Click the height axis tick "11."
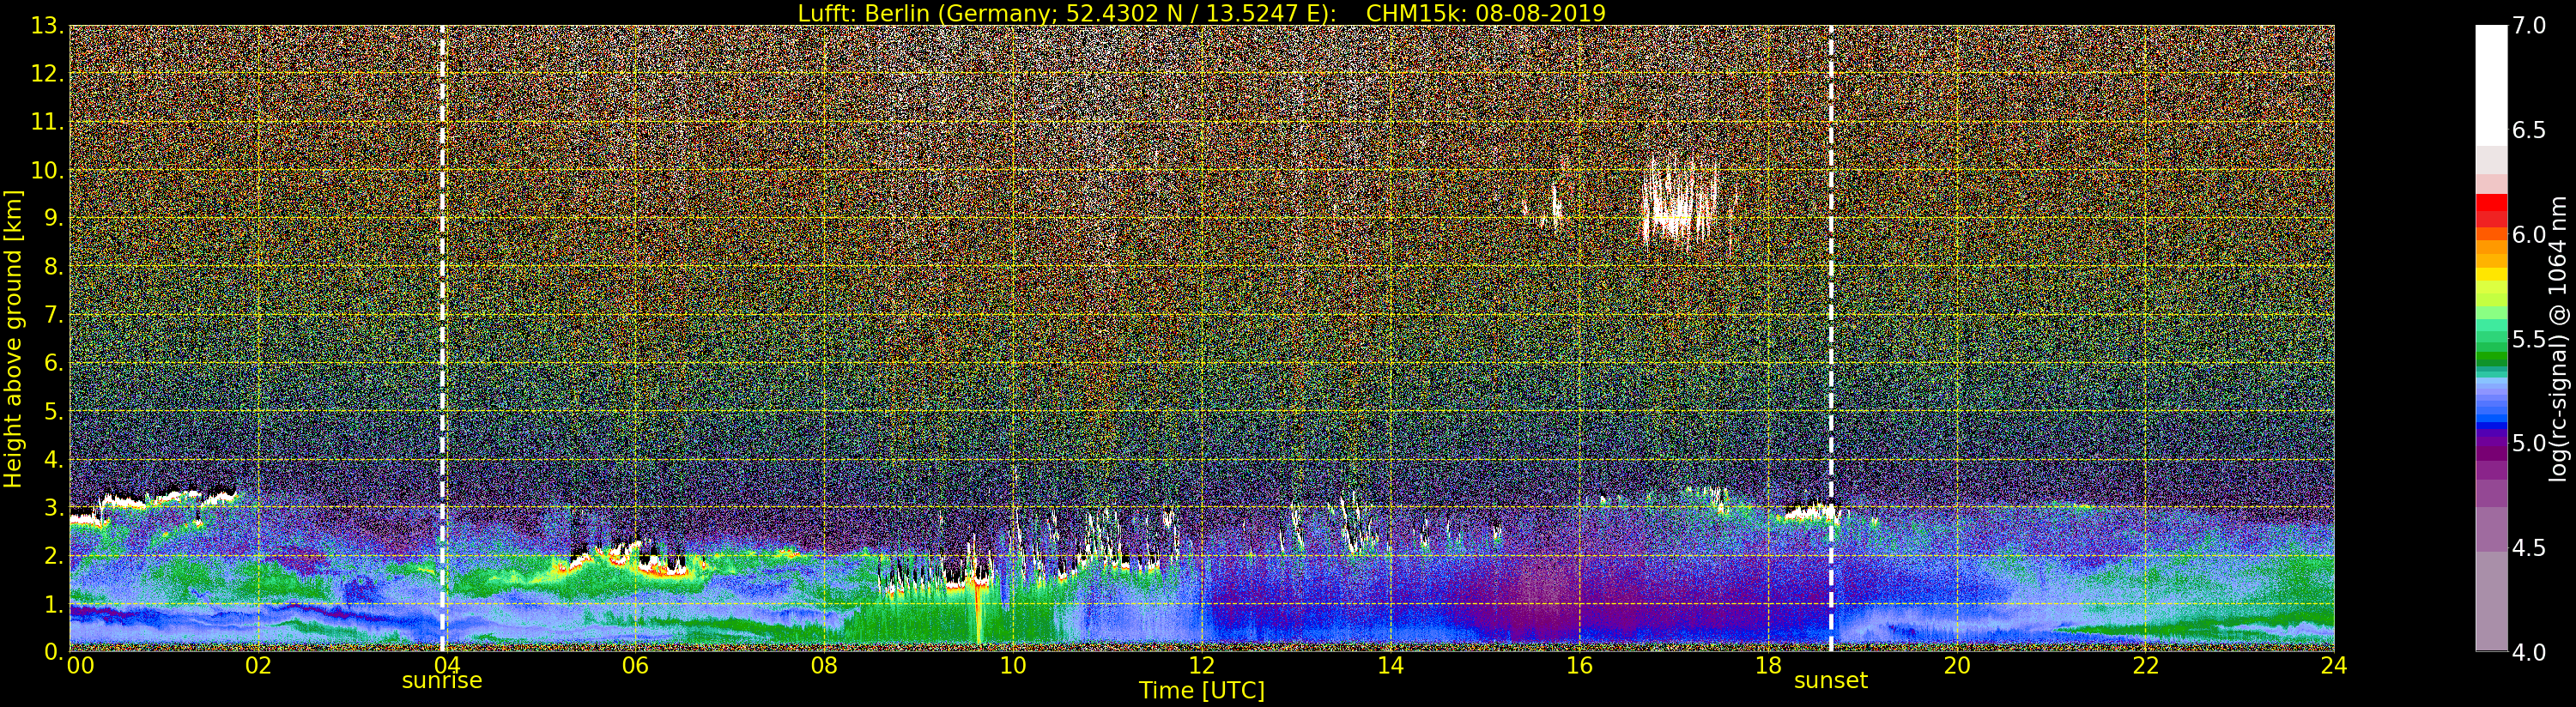This screenshot has width=2576, height=707. point(46,122)
